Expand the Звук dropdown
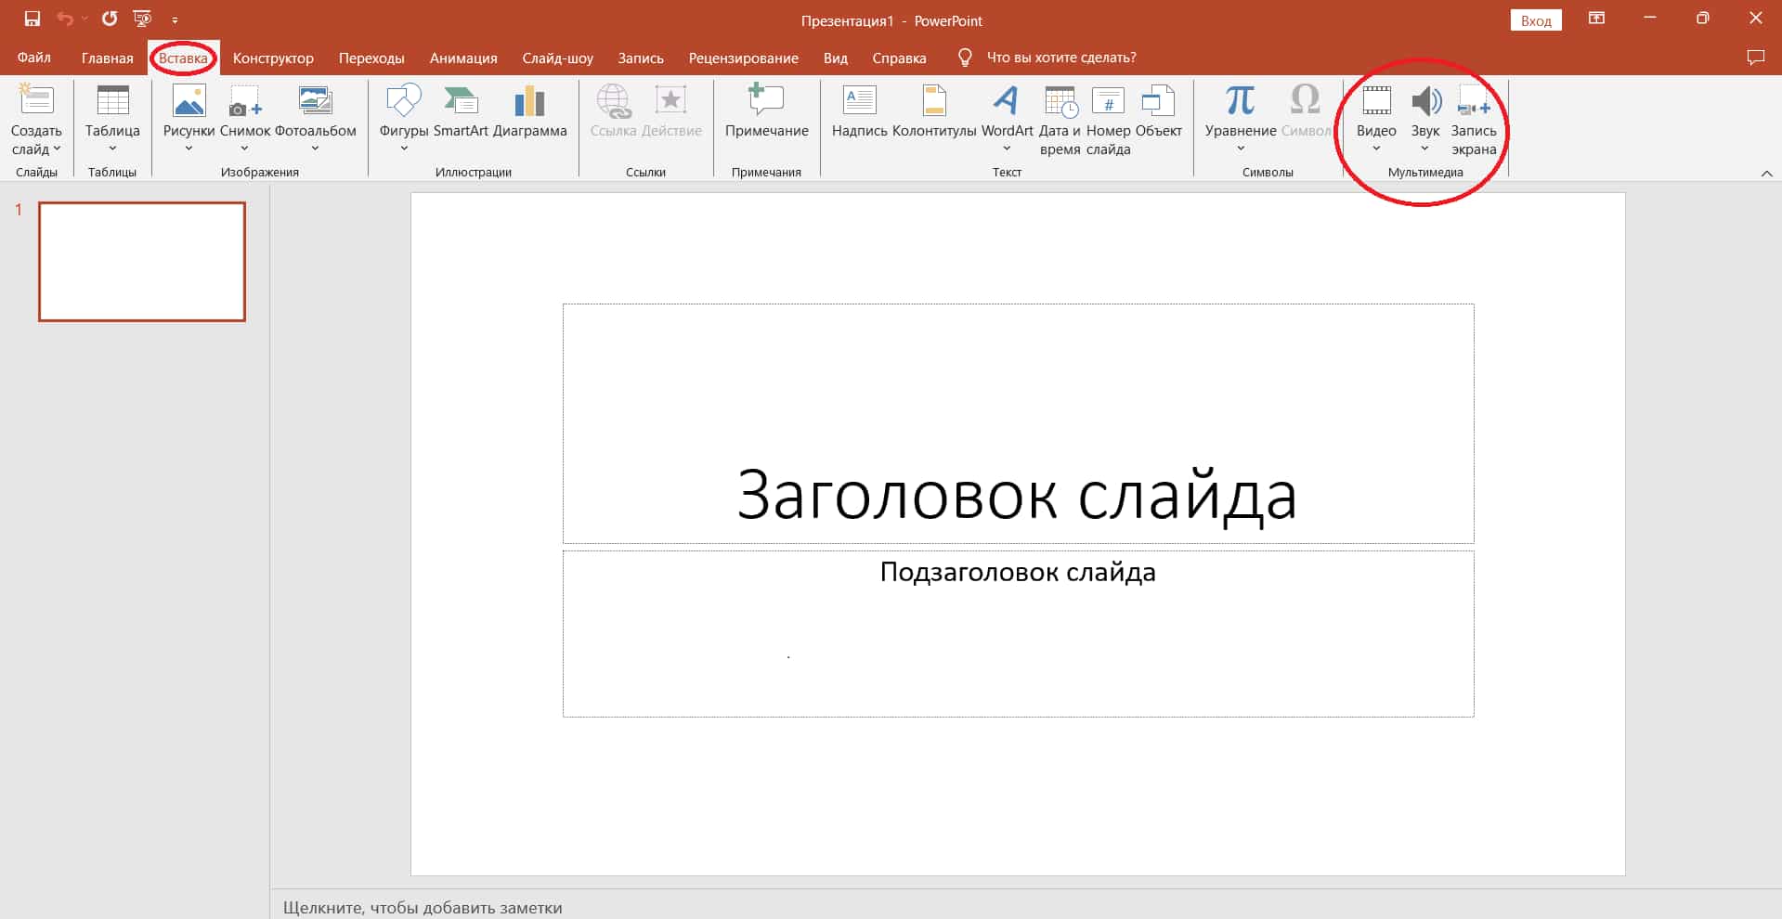1782x919 pixels. point(1425,147)
